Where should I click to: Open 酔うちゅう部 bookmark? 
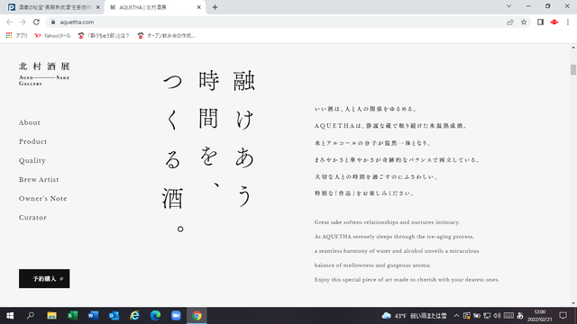coord(104,36)
